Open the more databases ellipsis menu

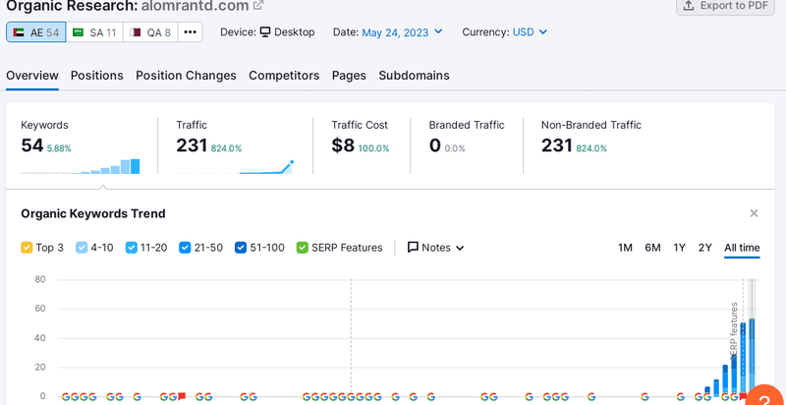coord(191,32)
